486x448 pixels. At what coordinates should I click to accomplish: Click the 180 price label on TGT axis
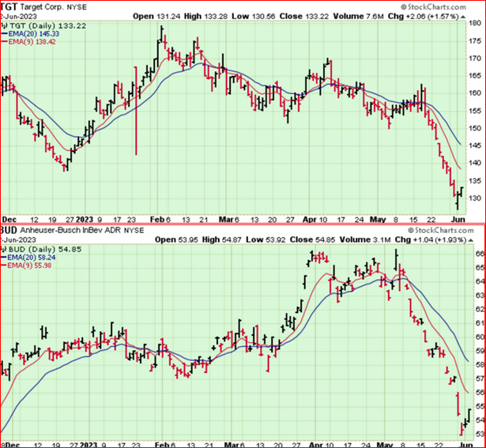pyautogui.click(x=475, y=24)
